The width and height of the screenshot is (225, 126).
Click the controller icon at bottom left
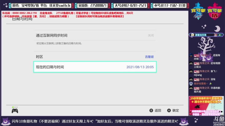coord(15,111)
